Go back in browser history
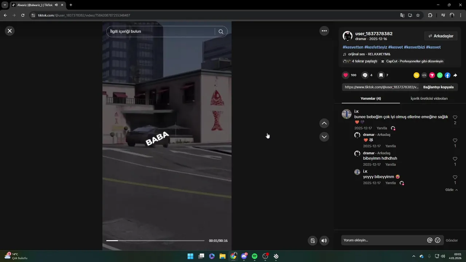The height and width of the screenshot is (262, 466). pyautogui.click(x=5, y=15)
